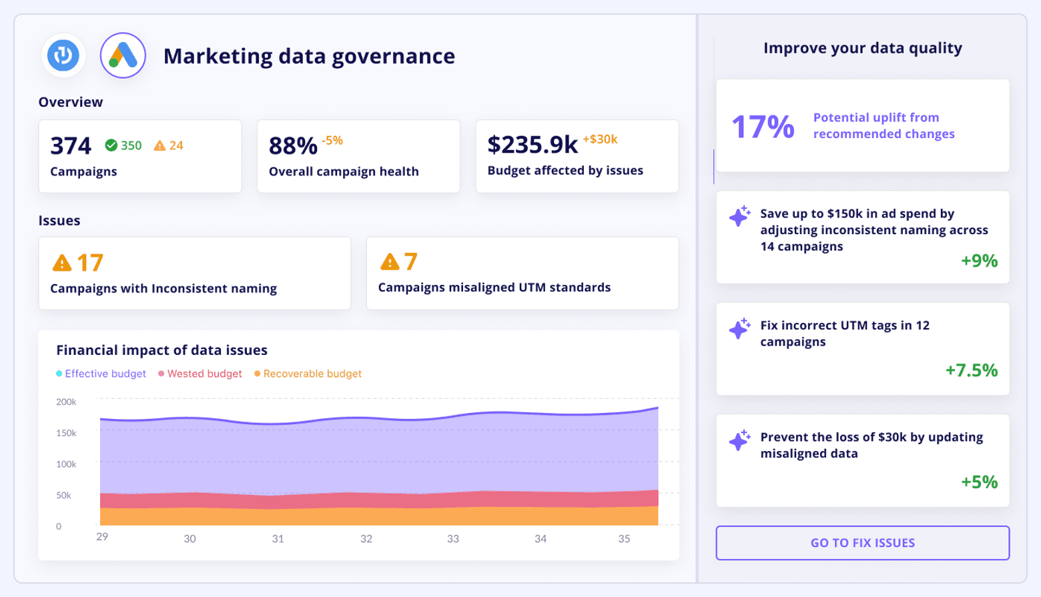
Task: Click the orange warning icon beside the 24 count
Action: pyautogui.click(x=159, y=145)
